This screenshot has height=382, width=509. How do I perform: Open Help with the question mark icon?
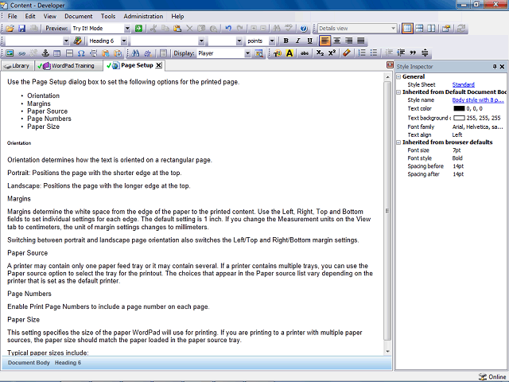coord(304,29)
